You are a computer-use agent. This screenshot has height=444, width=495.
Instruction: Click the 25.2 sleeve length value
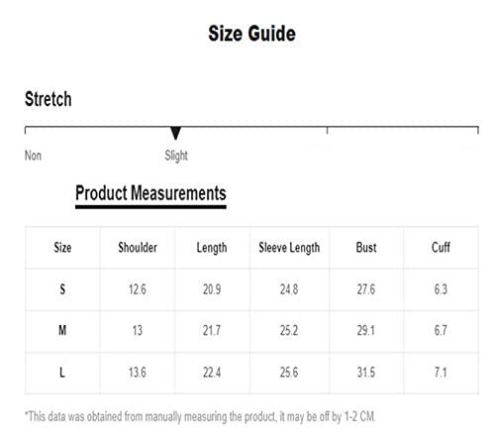tap(289, 330)
